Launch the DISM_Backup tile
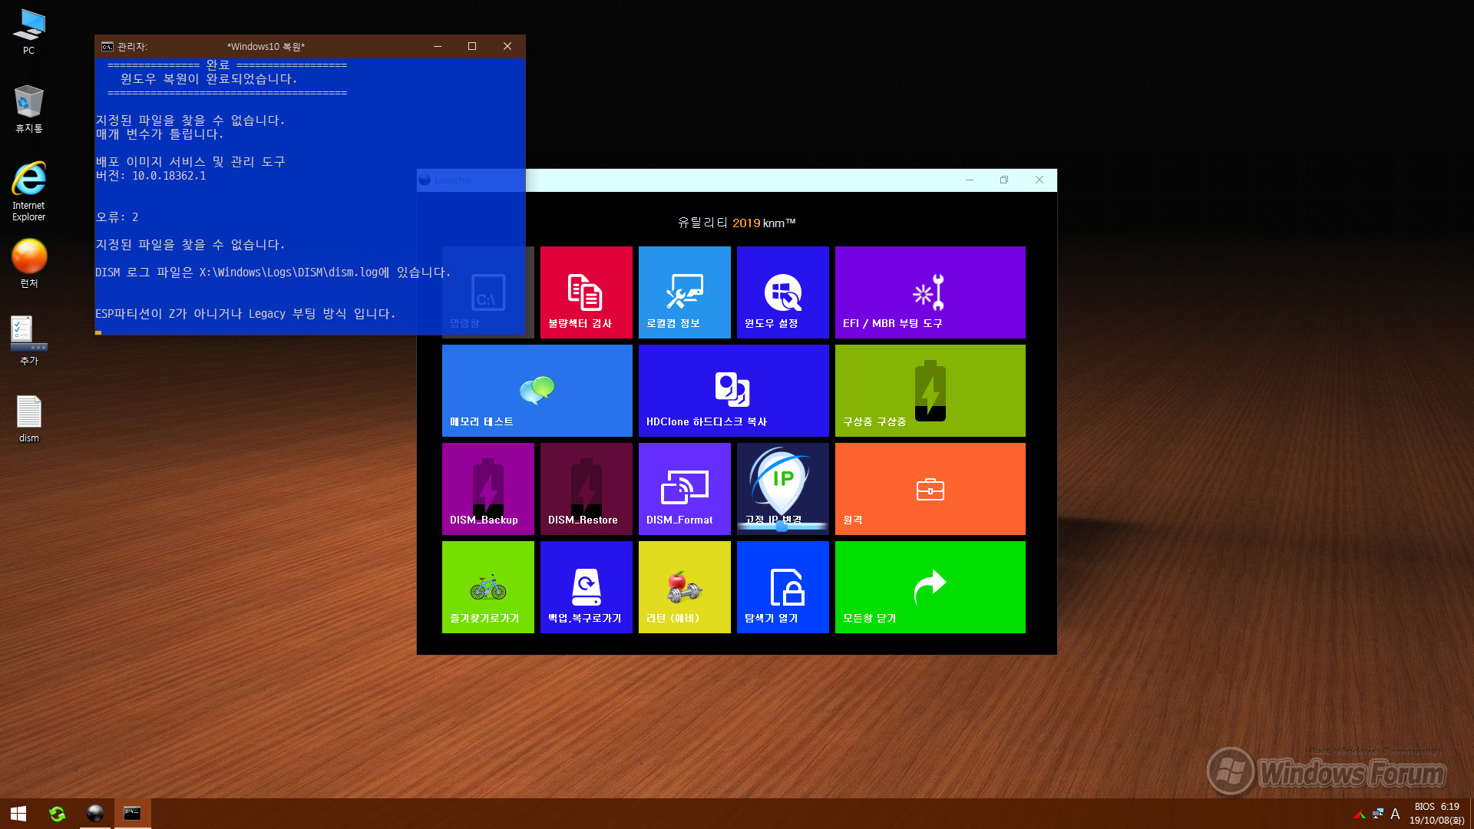 487,488
